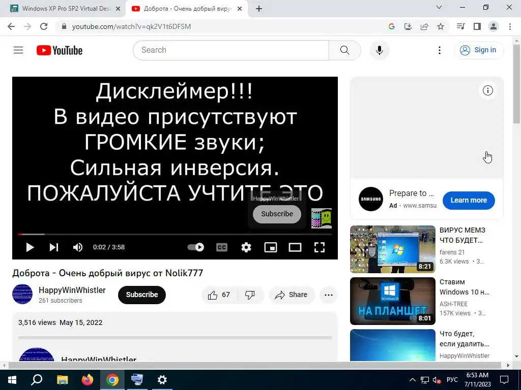Open ad info icon

(487, 90)
